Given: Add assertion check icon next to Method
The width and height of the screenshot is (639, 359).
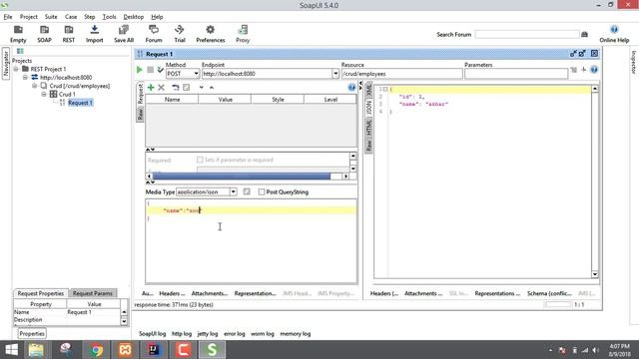Looking at the screenshot, I should (160, 70).
